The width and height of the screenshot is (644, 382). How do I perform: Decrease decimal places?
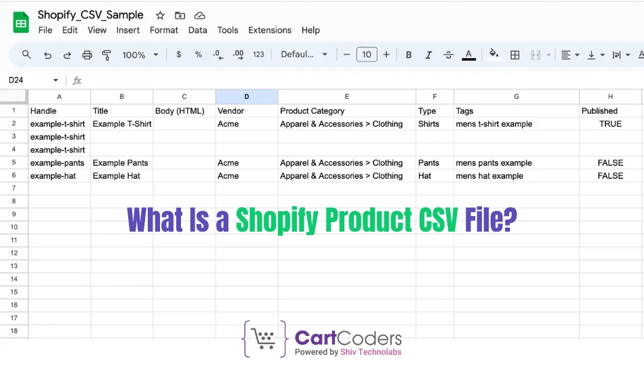[x=218, y=55]
